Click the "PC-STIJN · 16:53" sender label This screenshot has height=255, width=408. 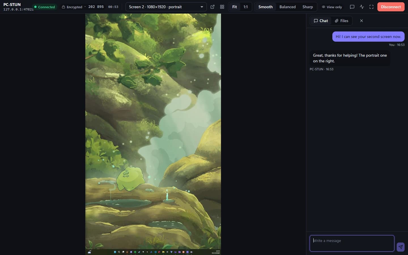pos(322,69)
